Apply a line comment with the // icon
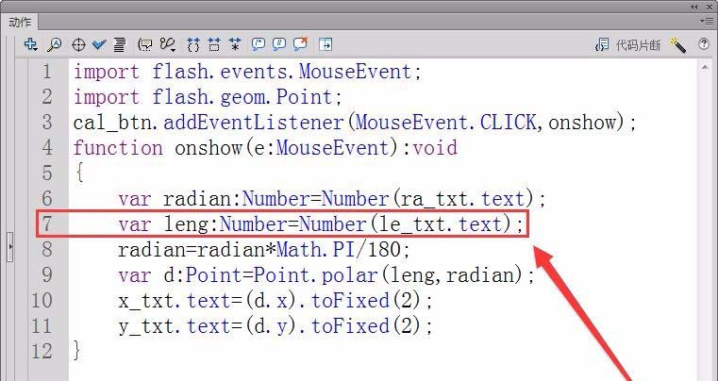The height and width of the screenshot is (381, 718). coord(279,44)
